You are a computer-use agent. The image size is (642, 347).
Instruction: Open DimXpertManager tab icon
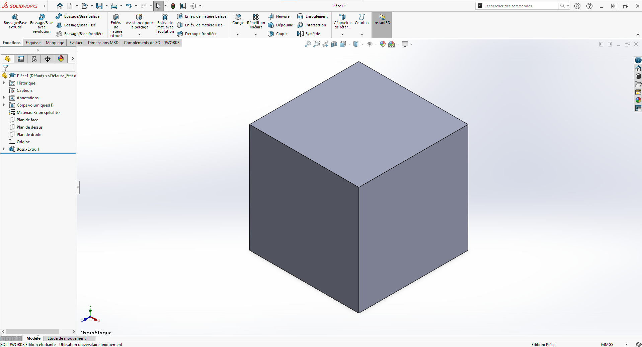point(48,59)
